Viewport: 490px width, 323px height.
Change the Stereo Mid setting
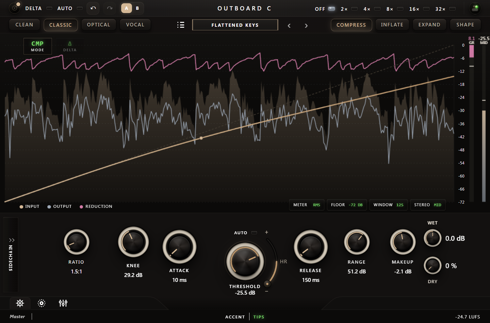point(428,205)
